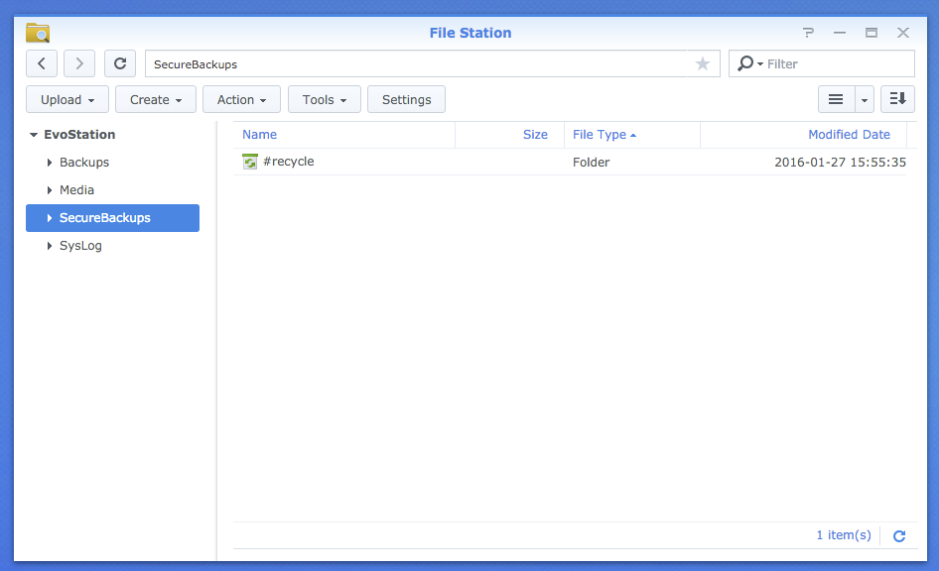This screenshot has width=939, height=571.
Task: Reload the folder using the toolbar refresh icon
Action: (120, 63)
